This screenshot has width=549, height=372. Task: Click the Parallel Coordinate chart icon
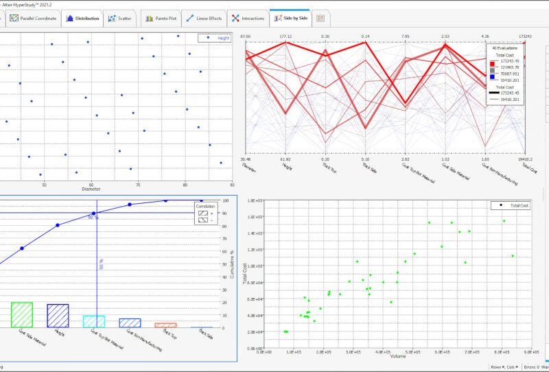14,19
